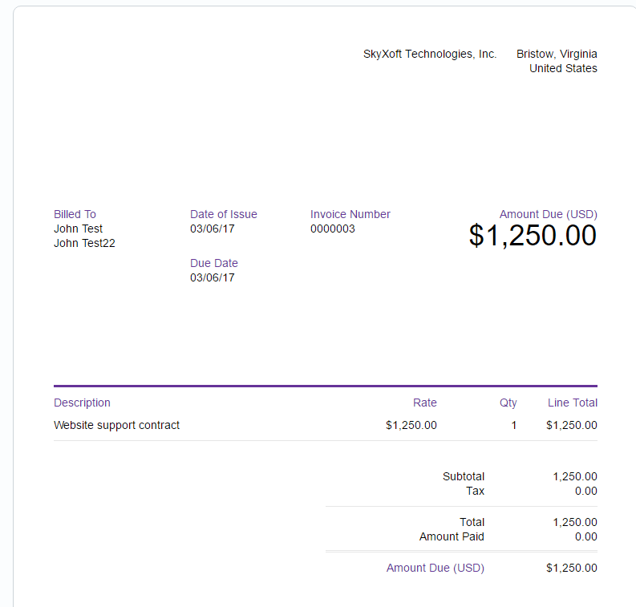Select the Total value 1,250.00

tap(575, 522)
